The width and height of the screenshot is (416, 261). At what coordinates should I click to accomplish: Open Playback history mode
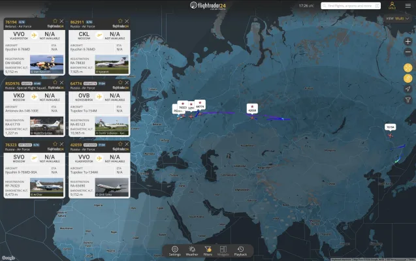pyautogui.click(x=240, y=251)
